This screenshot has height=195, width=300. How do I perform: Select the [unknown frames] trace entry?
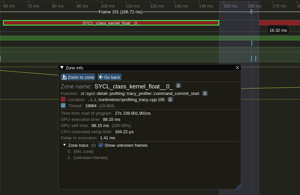coord(90,158)
